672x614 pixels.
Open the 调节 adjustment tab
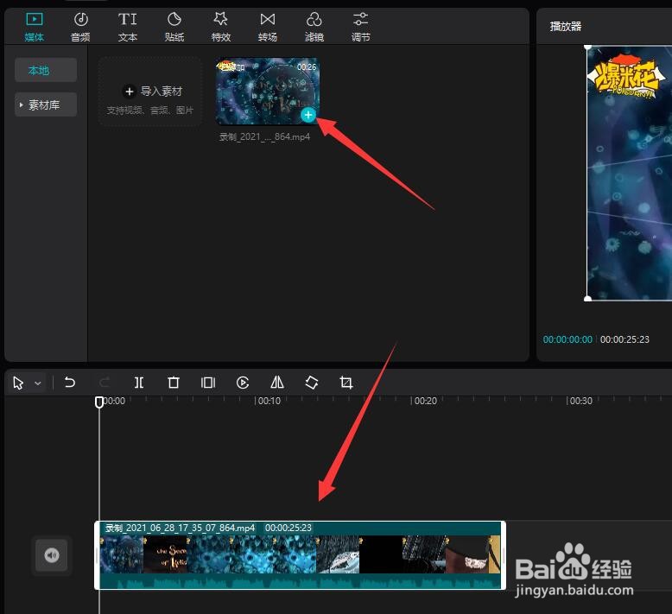tap(361, 27)
